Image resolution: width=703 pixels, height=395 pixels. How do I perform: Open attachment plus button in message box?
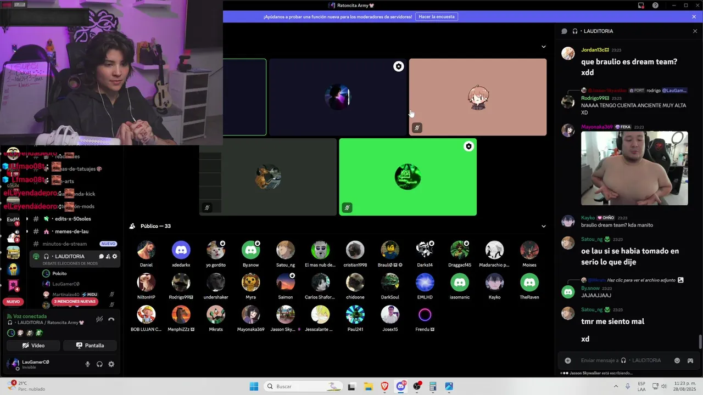coord(568,360)
